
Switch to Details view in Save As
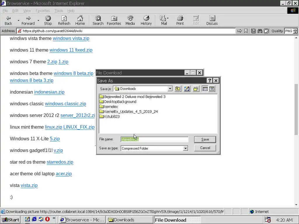(x=212, y=89)
